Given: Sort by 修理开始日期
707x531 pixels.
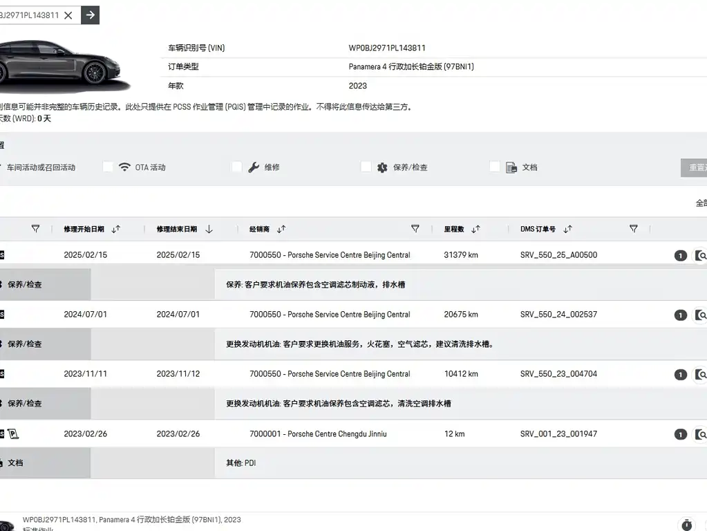Looking at the screenshot, I should click(116, 229).
